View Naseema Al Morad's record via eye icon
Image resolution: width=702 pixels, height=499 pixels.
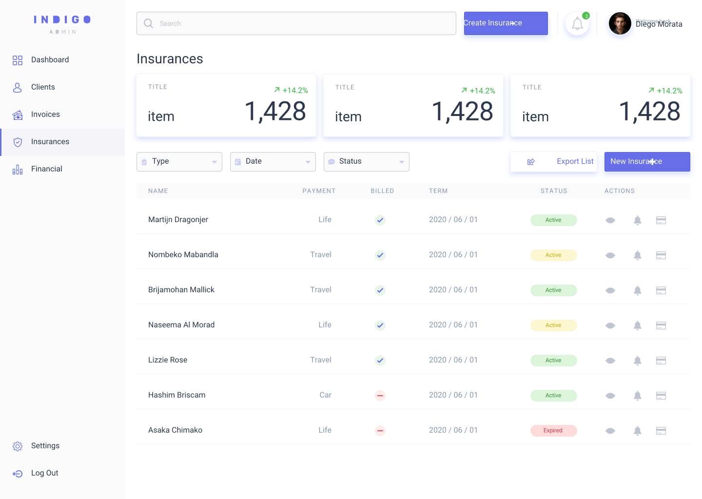click(x=610, y=326)
